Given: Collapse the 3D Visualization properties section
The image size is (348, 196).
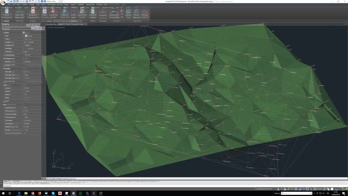Looking at the screenshot, I should (43, 59).
